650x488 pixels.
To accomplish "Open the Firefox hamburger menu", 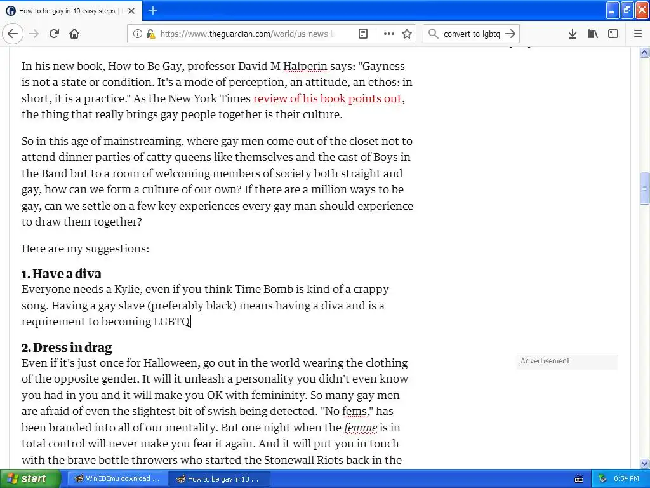I will coord(638,34).
